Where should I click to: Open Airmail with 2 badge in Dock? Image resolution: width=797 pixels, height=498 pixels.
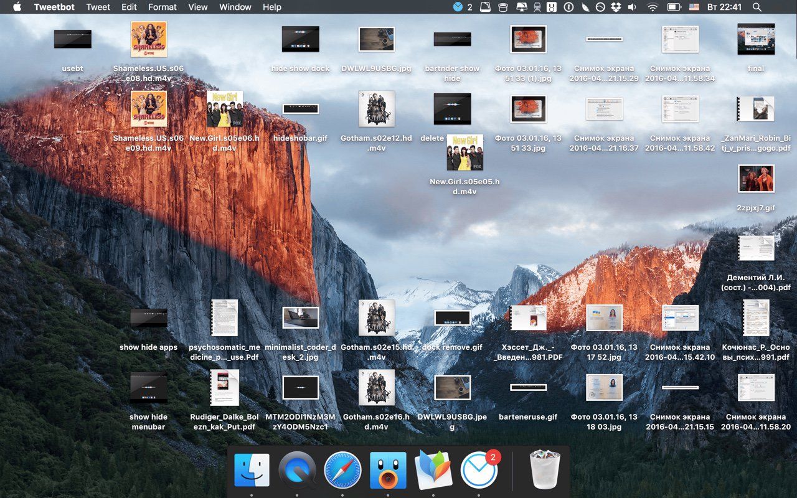479,470
